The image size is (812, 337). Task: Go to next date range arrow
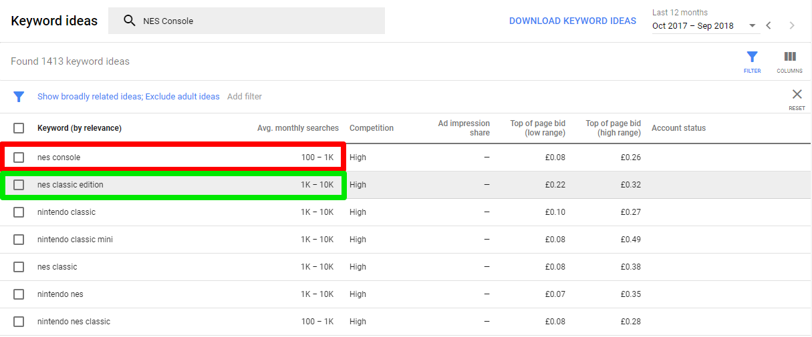[792, 25]
